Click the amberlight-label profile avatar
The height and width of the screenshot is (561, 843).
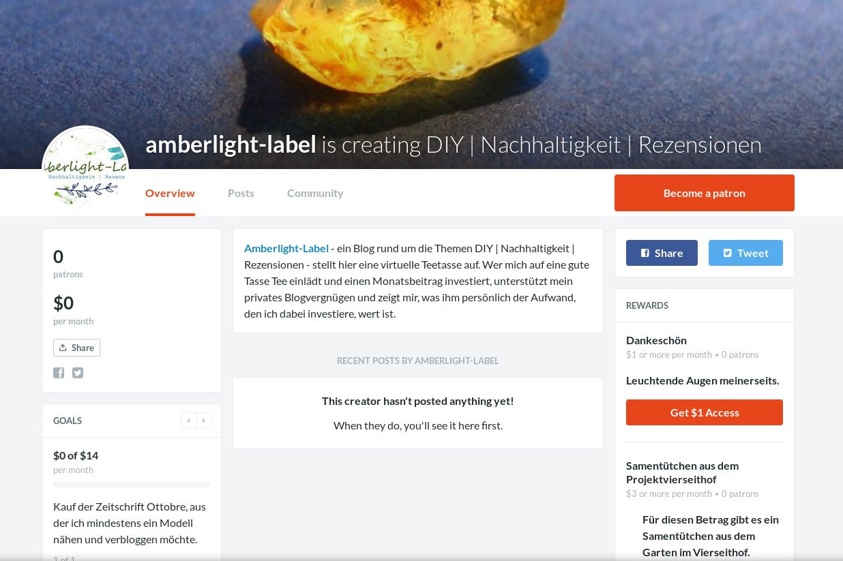coord(85,169)
